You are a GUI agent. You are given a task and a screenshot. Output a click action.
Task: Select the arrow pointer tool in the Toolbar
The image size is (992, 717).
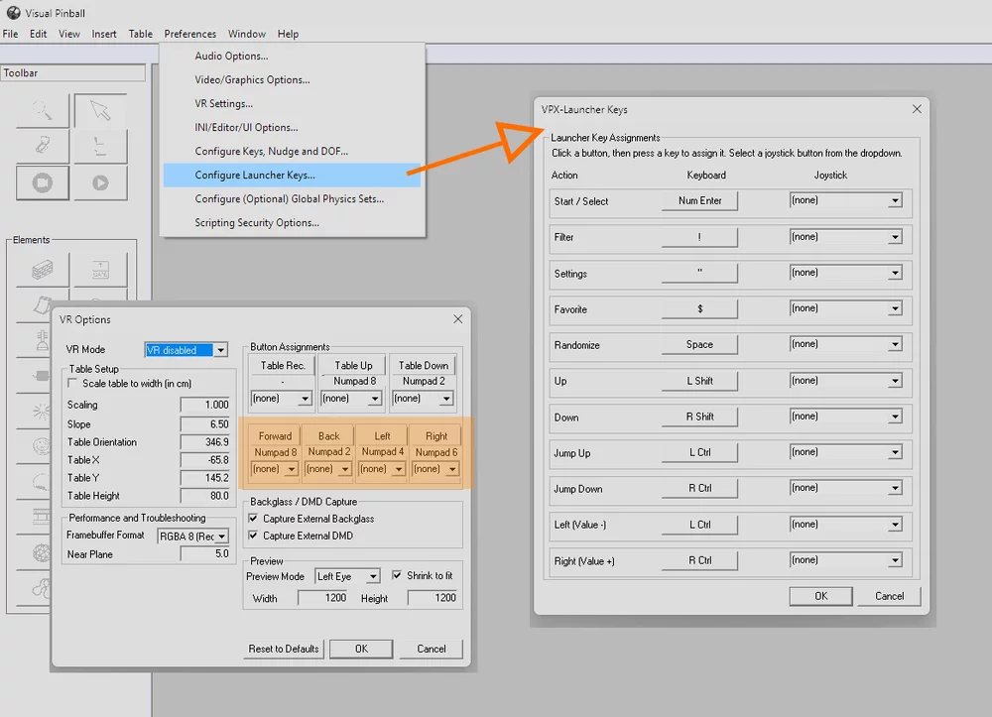tap(100, 111)
